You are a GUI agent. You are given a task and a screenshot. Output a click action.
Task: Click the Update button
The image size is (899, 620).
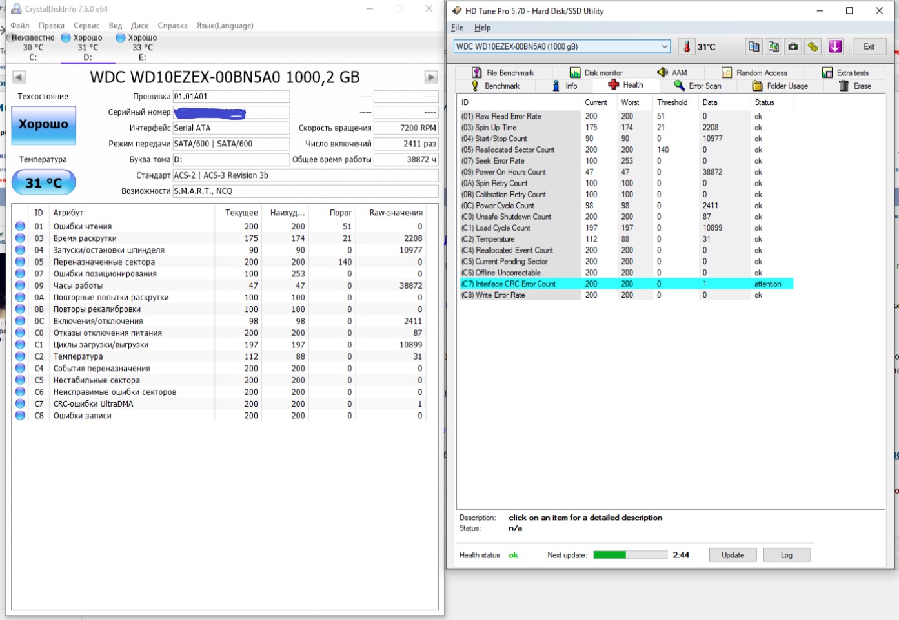pos(732,555)
